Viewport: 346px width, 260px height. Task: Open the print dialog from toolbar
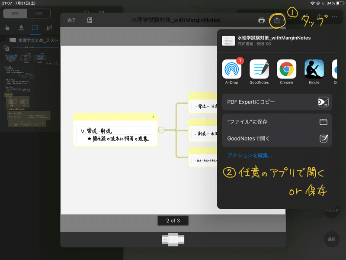(263, 20)
